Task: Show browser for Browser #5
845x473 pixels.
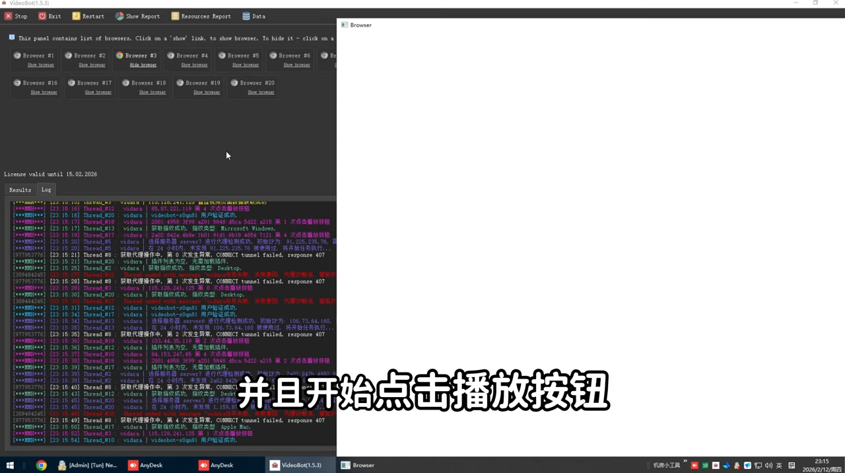Action: click(x=246, y=65)
